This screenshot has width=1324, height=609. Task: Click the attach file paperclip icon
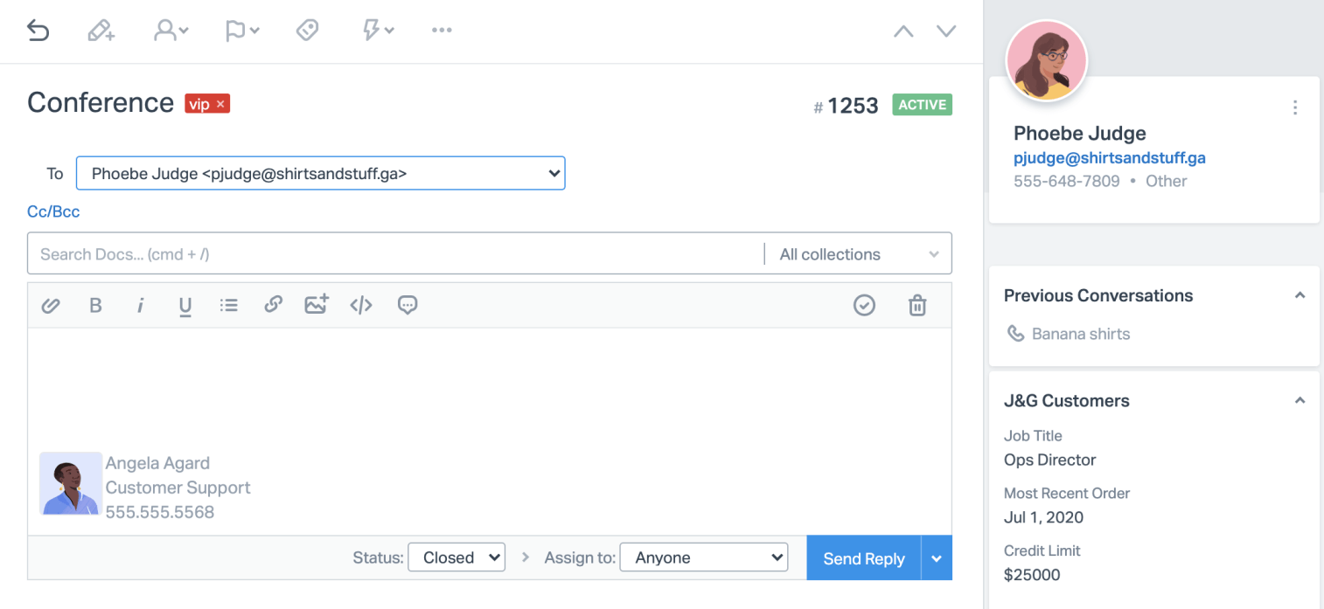(51, 305)
